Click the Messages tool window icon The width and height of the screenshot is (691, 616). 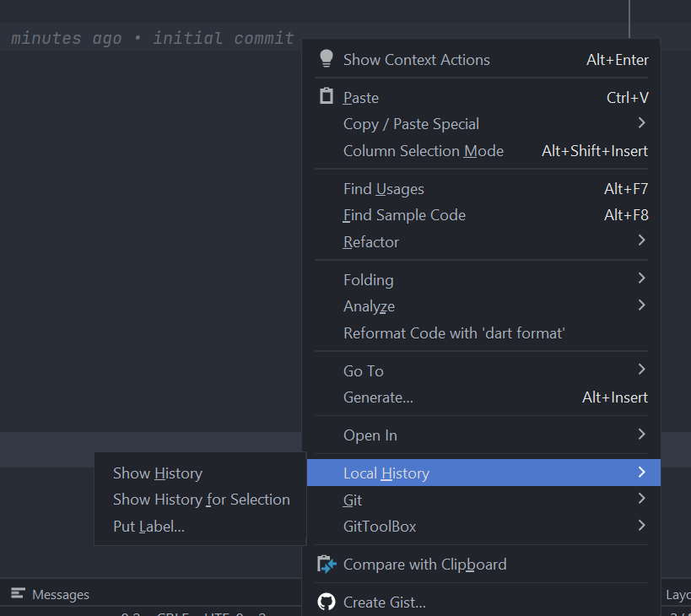point(17,594)
